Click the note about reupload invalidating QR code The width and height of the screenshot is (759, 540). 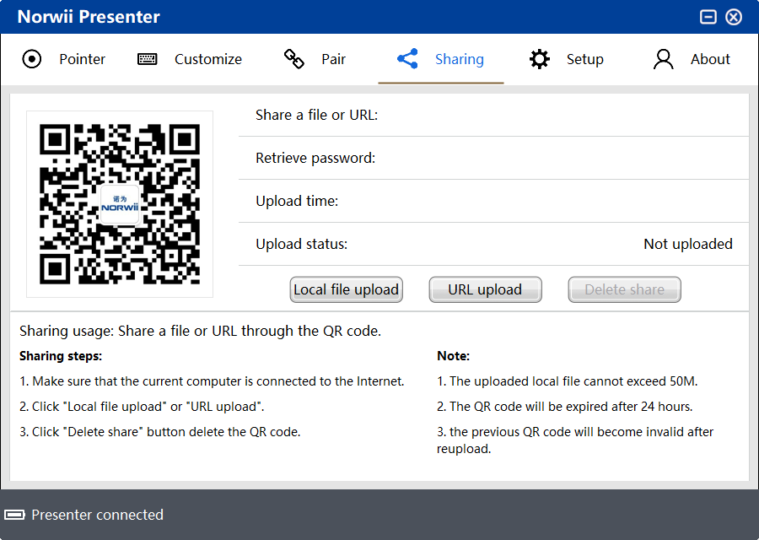pyautogui.click(x=575, y=440)
